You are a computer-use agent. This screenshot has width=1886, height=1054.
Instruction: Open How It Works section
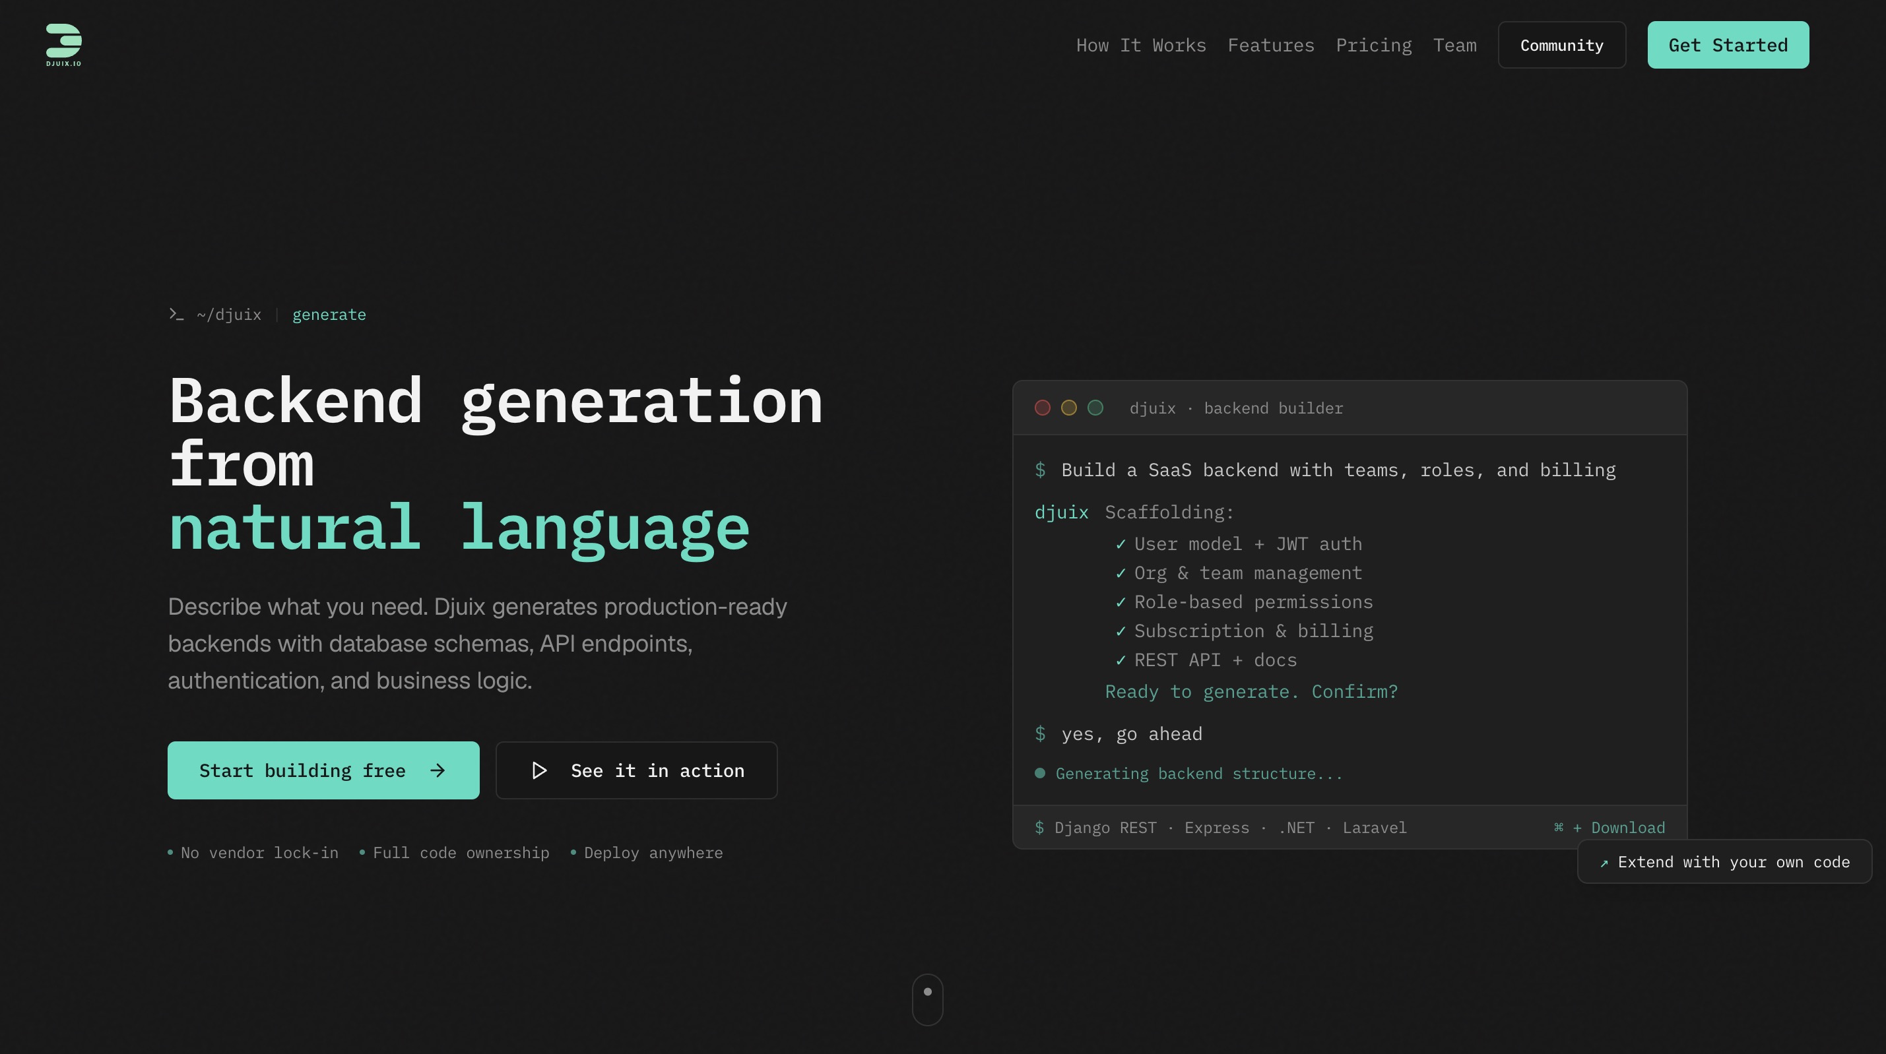1141,46
